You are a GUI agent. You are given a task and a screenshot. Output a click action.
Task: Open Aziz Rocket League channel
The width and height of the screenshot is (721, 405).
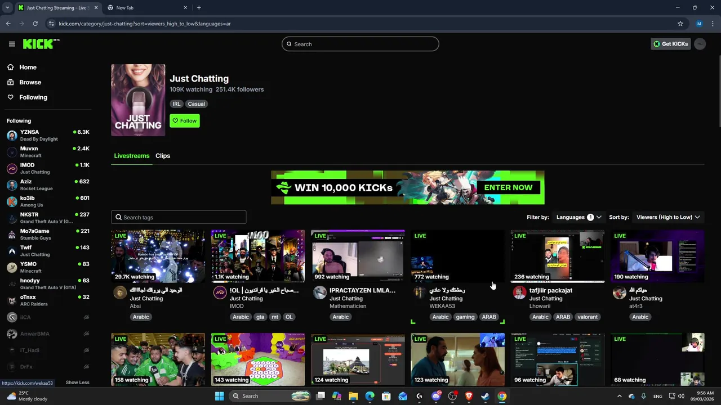pyautogui.click(x=48, y=184)
